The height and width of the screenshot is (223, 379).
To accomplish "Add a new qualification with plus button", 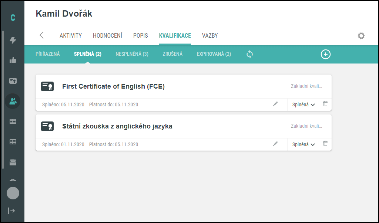I will 326,54.
